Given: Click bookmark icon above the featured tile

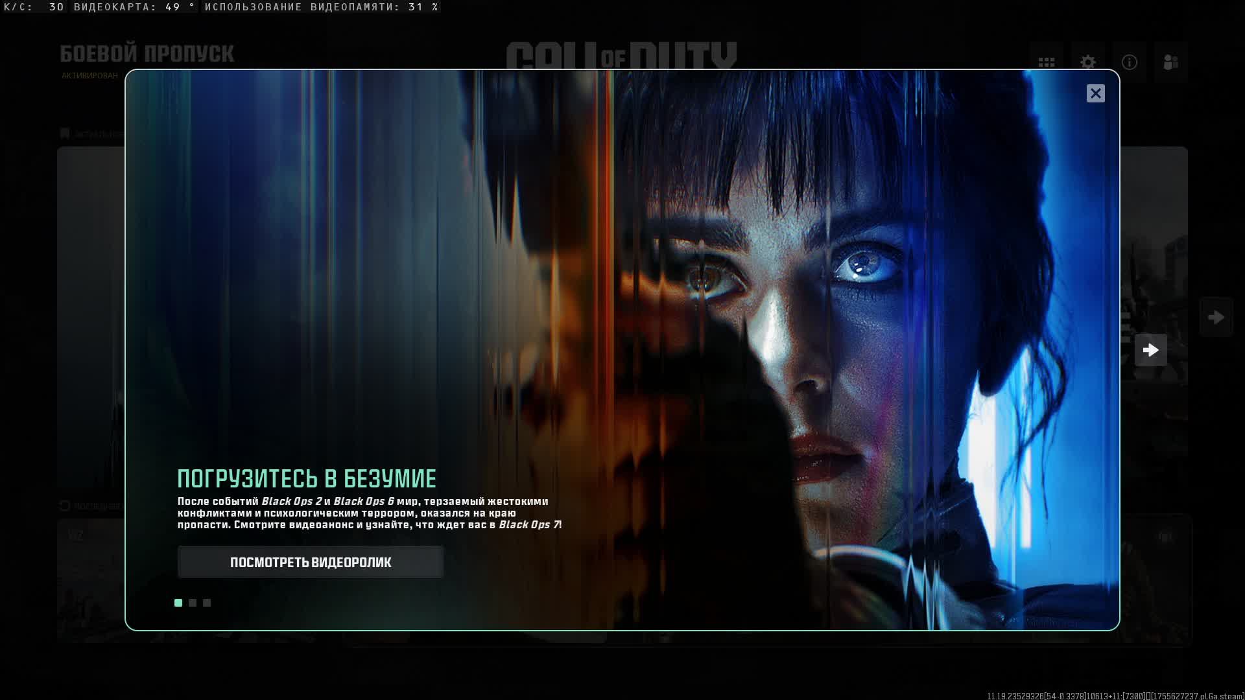Looking at the screenshot, I should click(x=65, y=134).
